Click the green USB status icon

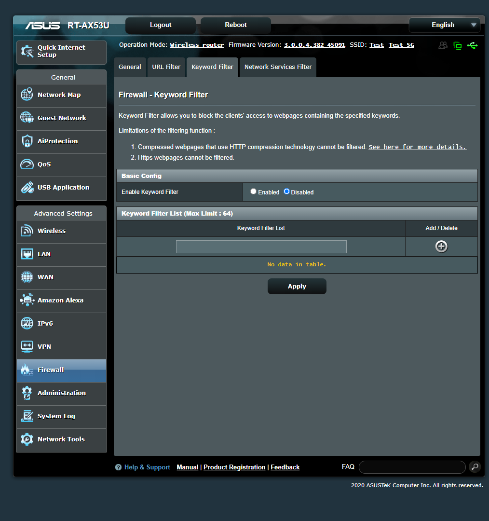coord(473,45)
